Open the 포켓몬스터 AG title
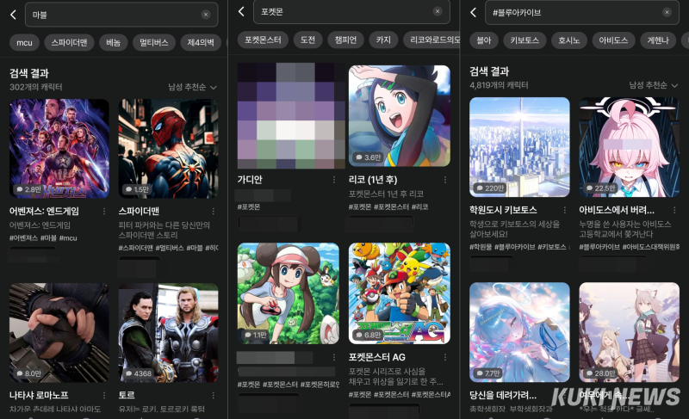 coord(377,357)
